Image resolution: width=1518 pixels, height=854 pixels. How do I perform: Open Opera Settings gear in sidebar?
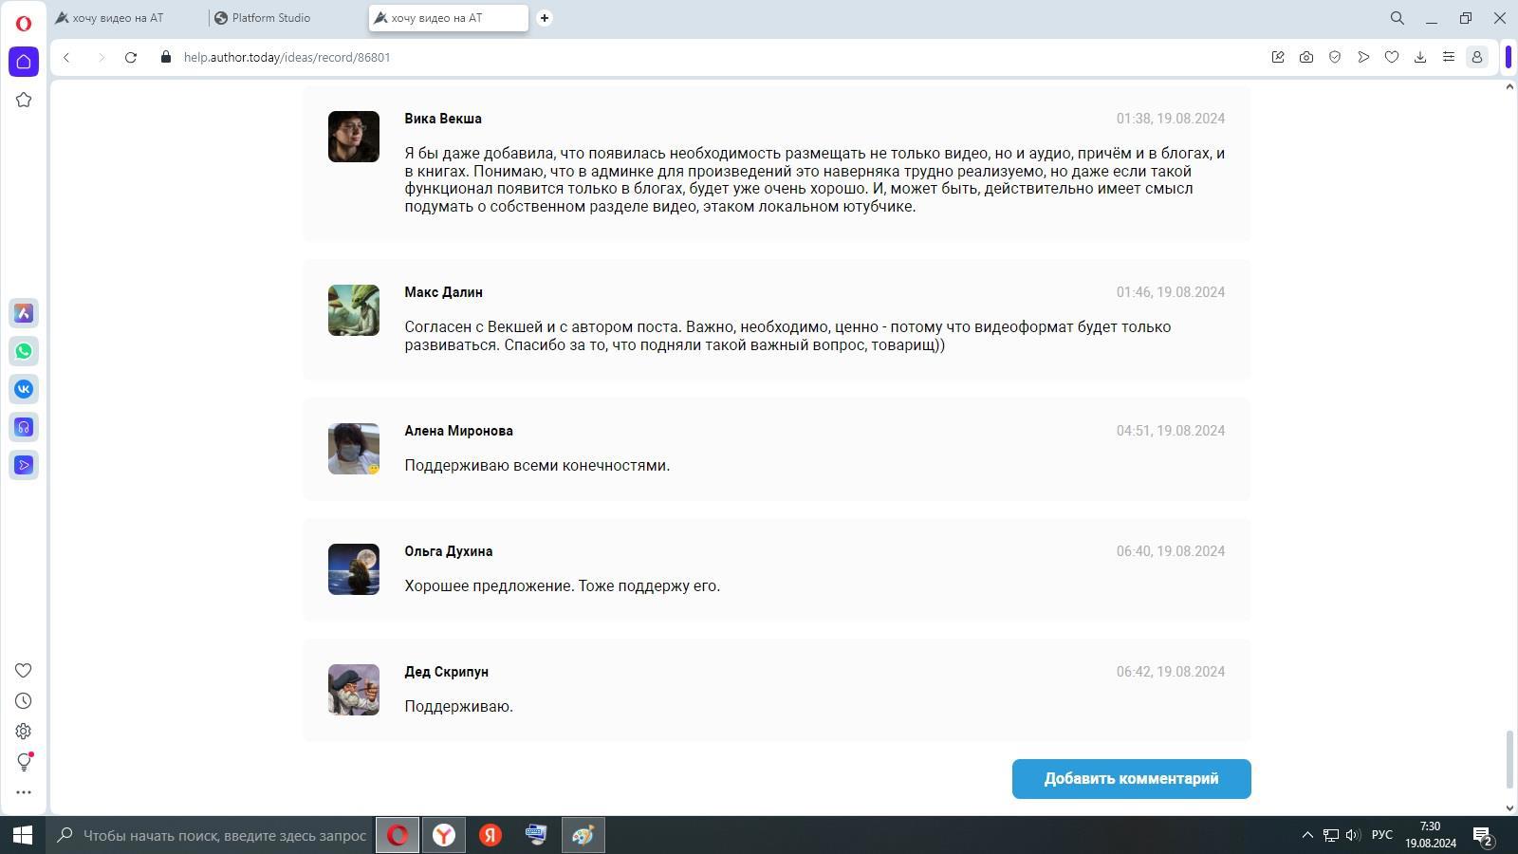coord(24,732)
